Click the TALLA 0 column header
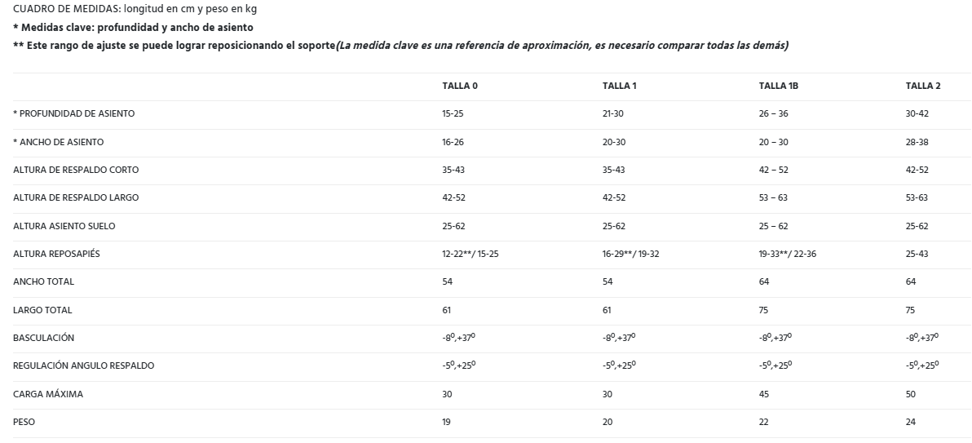 (x=458, y=86)
